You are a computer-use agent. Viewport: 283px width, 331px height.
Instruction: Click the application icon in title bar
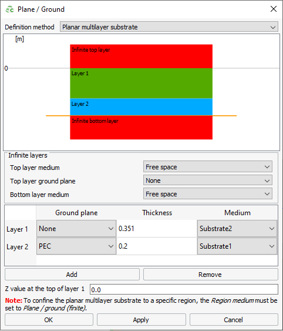click(x=9, y=9)
